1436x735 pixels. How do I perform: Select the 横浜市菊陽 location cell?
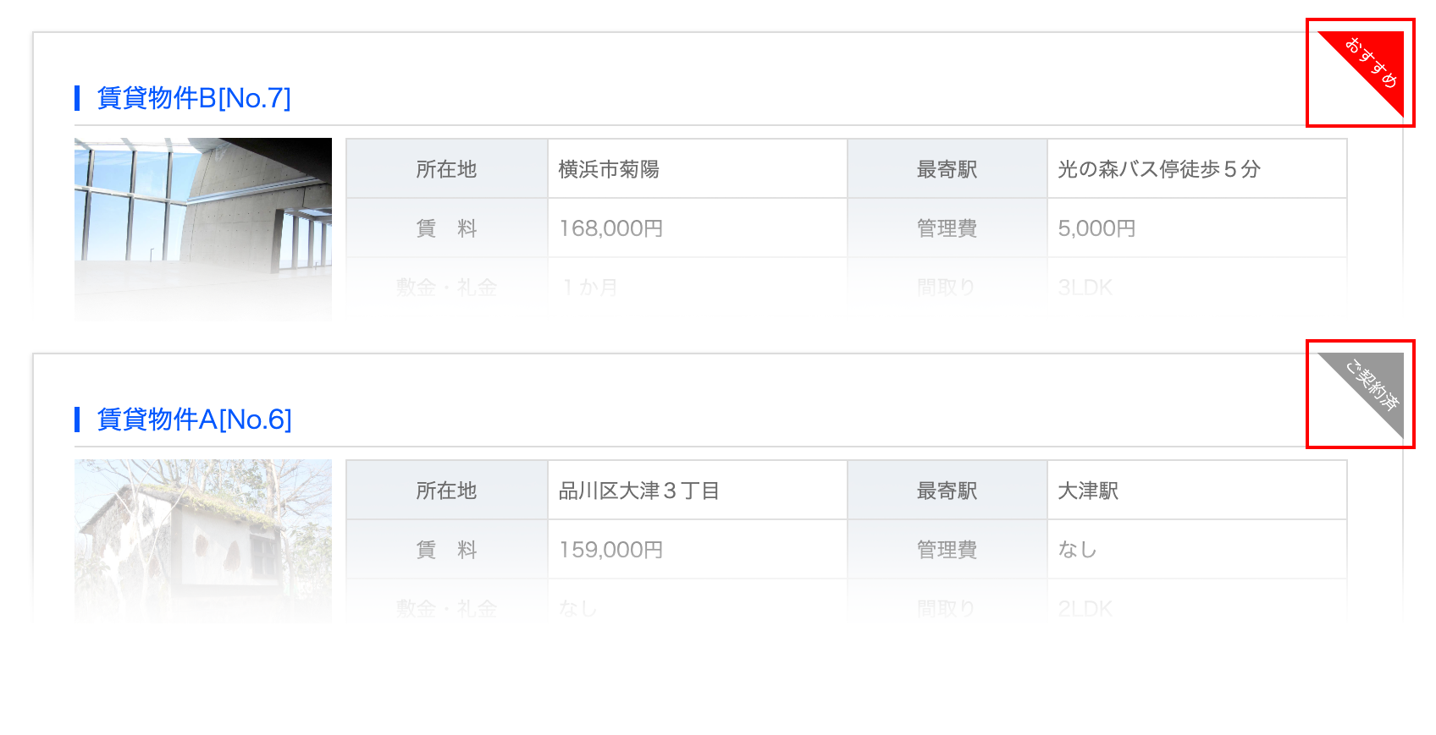pos(698,169)
